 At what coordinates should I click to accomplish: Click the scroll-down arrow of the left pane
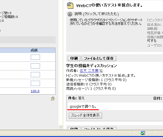coord(60,127)
